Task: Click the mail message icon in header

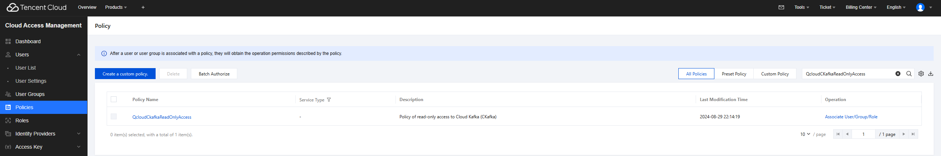Action: [781, 7]
